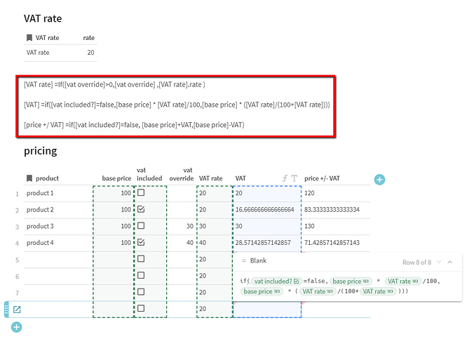Viewport: 474px width, 351px height.
Task: Click bookmark icon in VAT rate table header
Action: 29,37
